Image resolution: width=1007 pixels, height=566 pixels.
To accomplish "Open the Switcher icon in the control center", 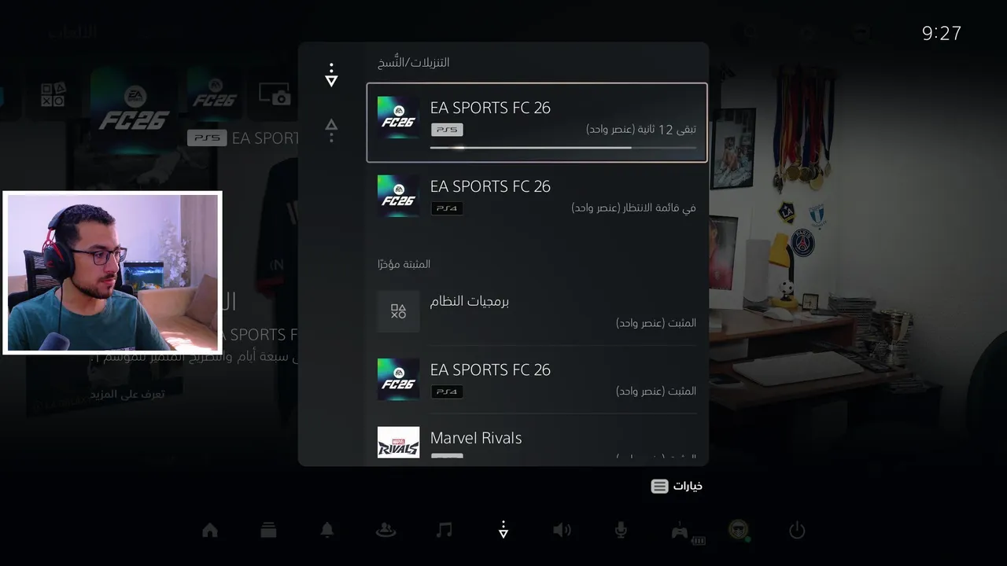I will [x=268, y=531].
